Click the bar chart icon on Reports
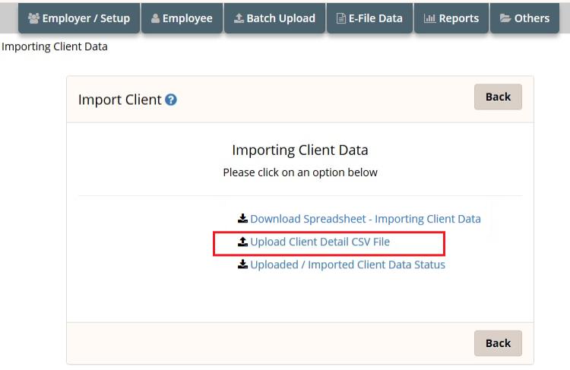 pos(429,18)
